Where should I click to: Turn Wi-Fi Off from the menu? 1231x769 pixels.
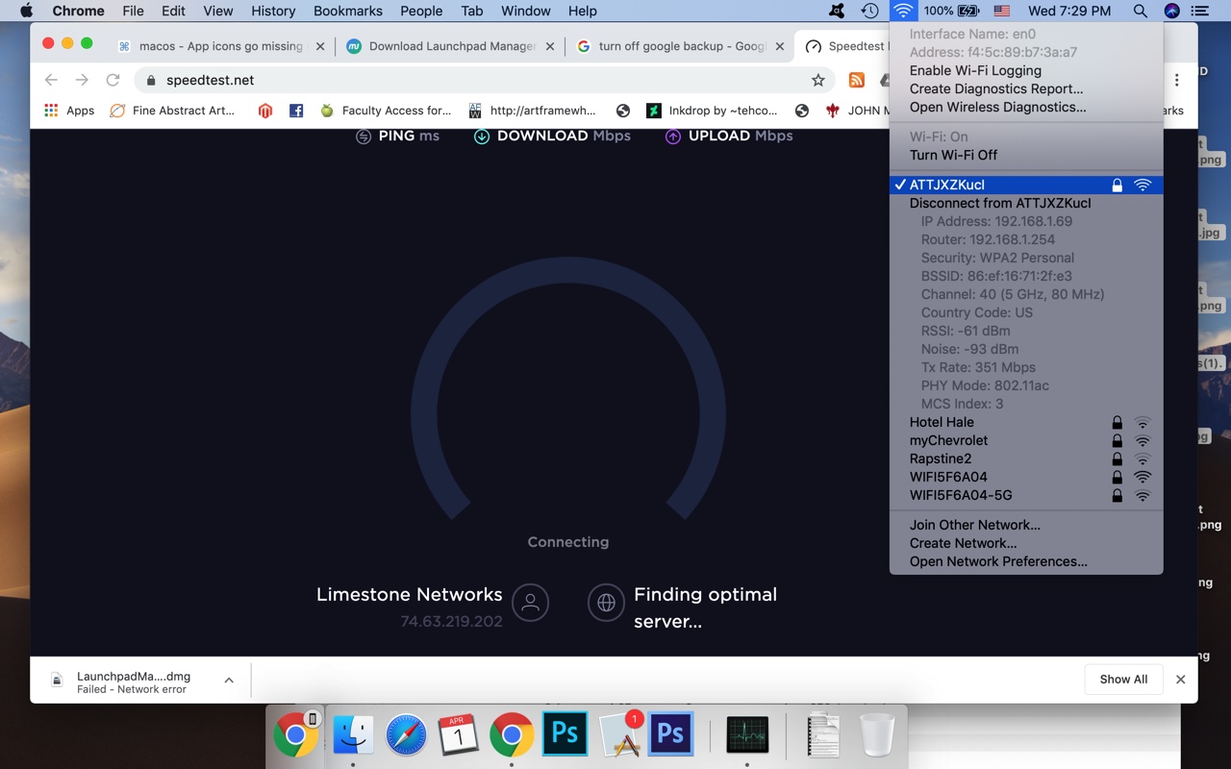coord(953,155)
